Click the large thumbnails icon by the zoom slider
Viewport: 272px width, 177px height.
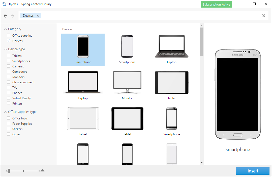pyautogui.click(x=42, y=171)
